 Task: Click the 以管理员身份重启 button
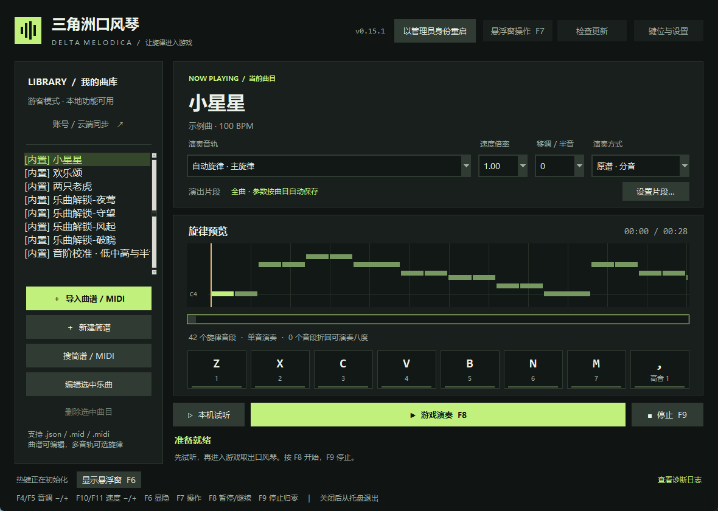coord(434,31)
